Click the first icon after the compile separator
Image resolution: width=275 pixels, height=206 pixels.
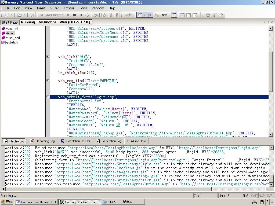(x=104, y=15)
